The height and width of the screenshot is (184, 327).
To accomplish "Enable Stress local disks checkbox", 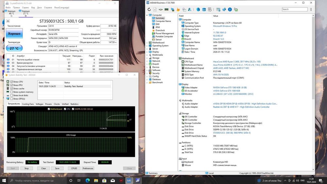I will point(12,95).
